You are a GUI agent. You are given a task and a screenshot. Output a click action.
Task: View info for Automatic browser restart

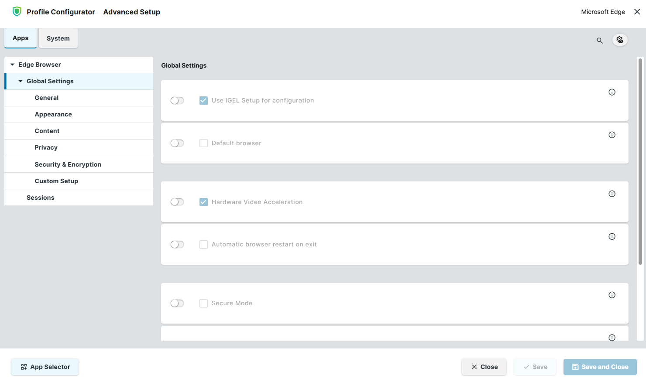point(612,236)
